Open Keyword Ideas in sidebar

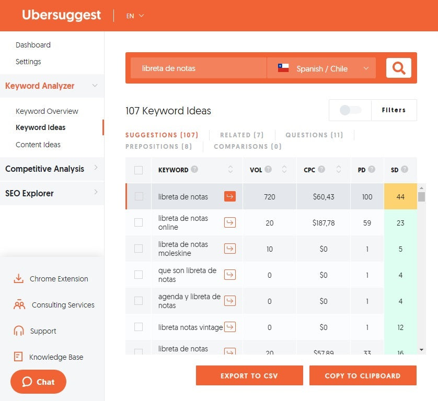(40, 127)
